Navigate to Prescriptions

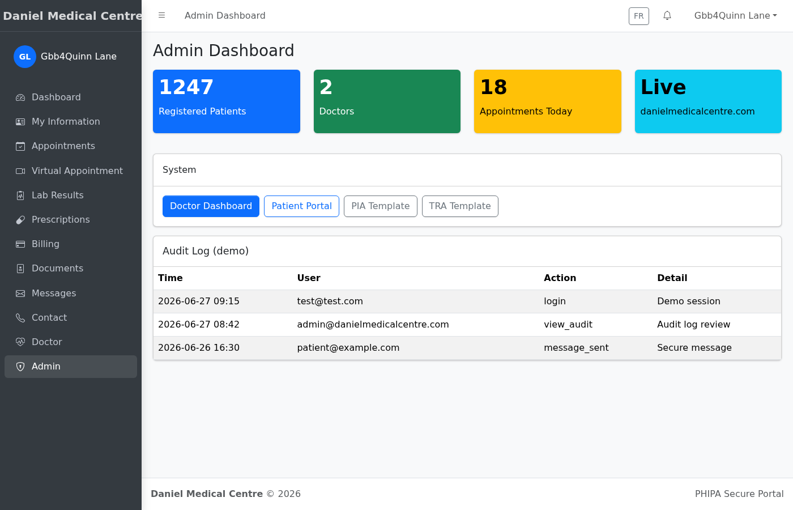(71, 220)
